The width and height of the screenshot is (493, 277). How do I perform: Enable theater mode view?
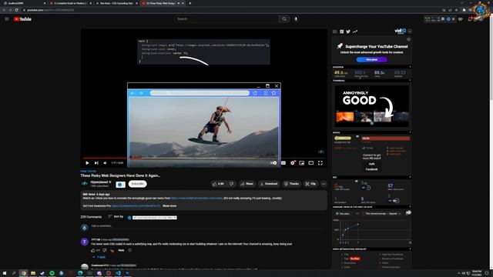pos(311,163)
